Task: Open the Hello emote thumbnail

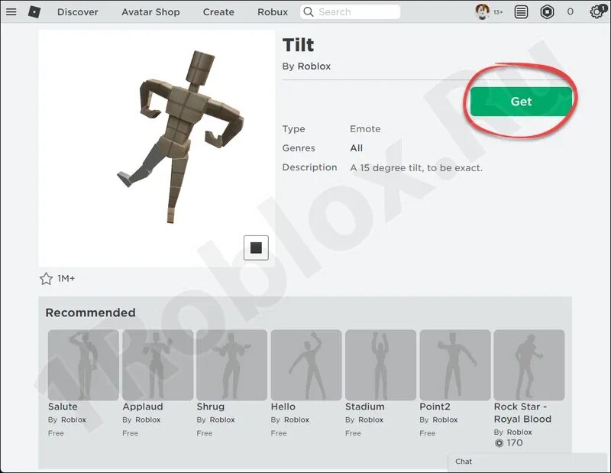Action: [x=306, y=365]
